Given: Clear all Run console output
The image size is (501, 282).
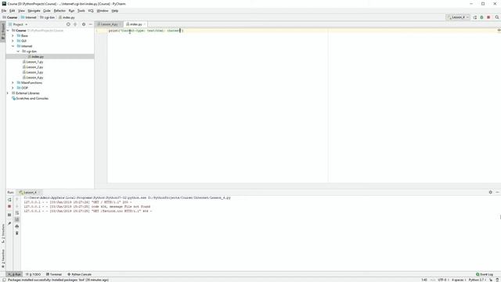Looking at the screenshot, I should click(x=17, y=233).
